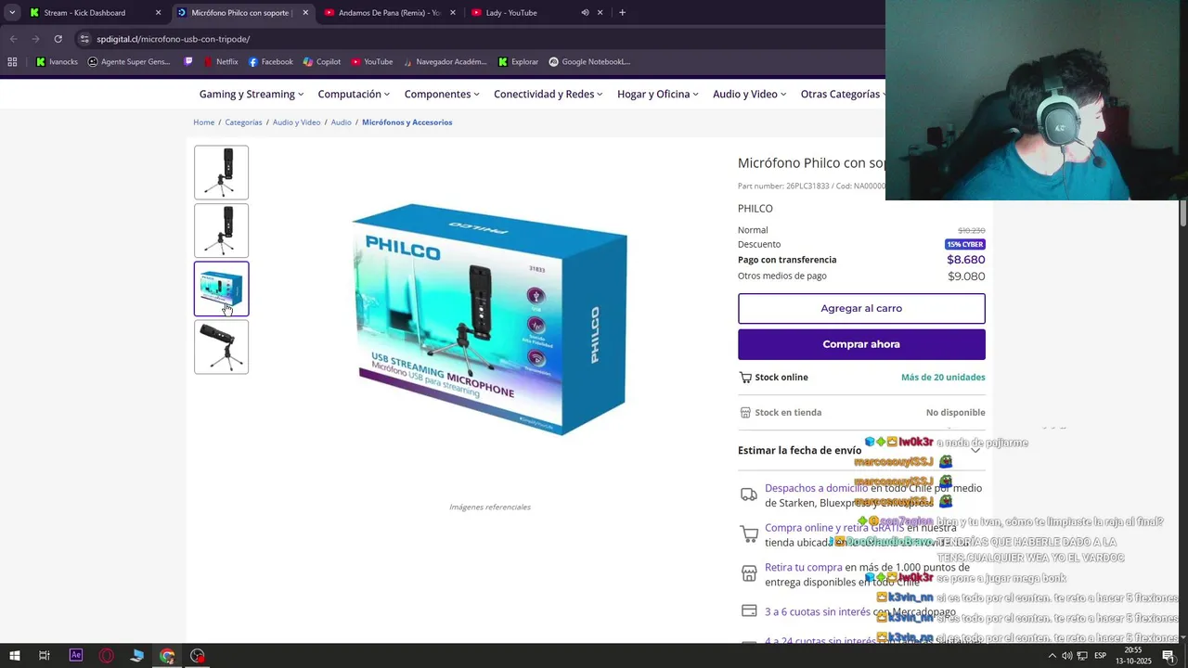Go to Categorías breadcrumb
The height and width of the screenshot is (668, 1188).
[x=243, y=122]
